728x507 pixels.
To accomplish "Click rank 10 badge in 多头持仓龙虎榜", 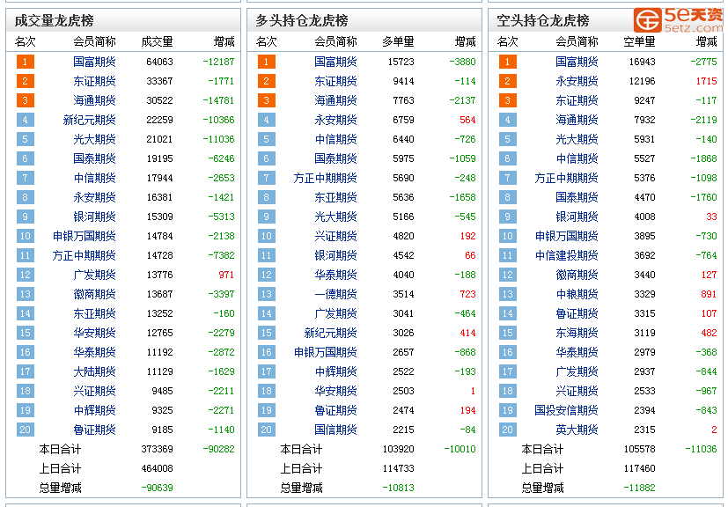I will tap(266, 236).
